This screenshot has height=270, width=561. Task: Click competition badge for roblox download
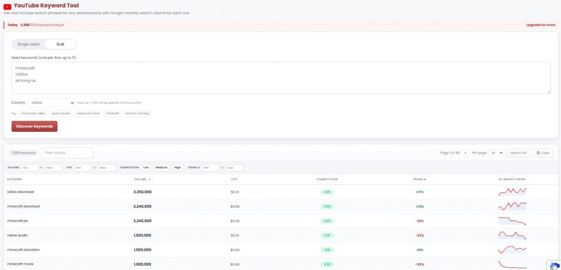pos(327,192)
